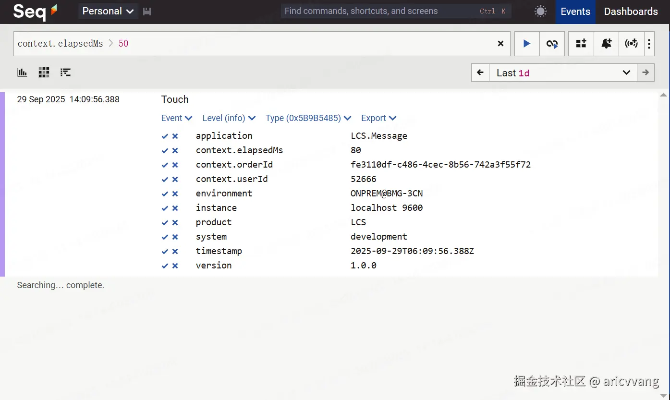Viewport: 670px width, 400px height.
Task: Click the save workspace floppy icon
Action: 147,12
